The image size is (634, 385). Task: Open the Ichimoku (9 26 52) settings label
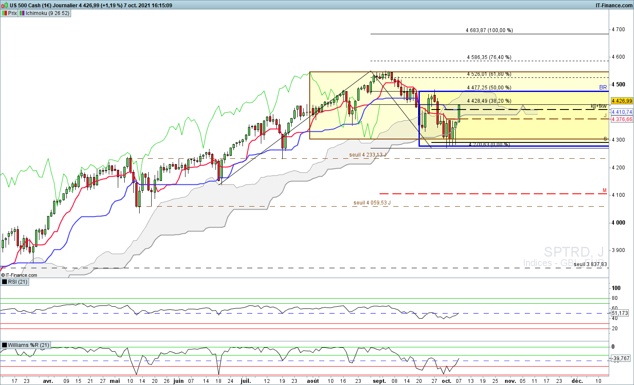coord(47,13)
